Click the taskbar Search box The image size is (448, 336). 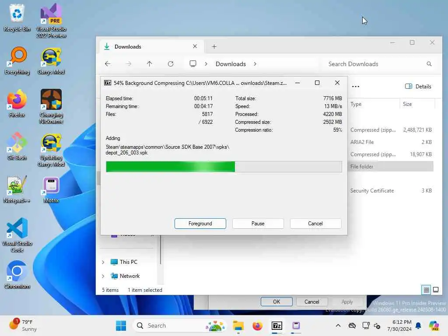click(180, 325)
